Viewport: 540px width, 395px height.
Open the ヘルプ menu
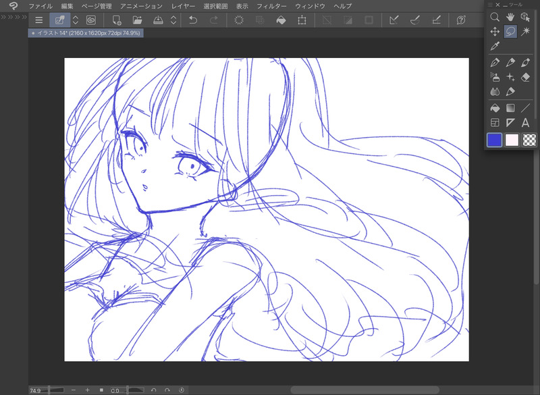(343, 6)
